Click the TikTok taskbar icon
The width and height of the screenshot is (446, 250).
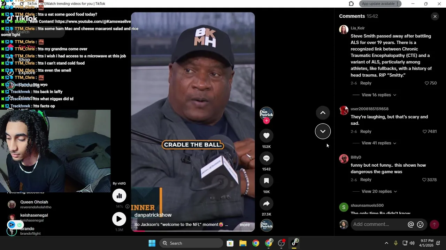[294, 243]
